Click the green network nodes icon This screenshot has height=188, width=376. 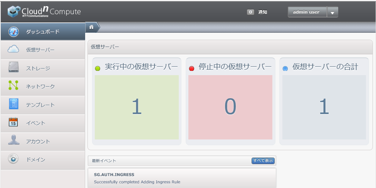pos(13,86)
